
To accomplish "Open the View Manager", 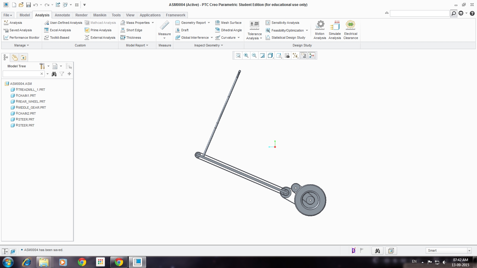I will pyautogui.click(x=287, y=55).
